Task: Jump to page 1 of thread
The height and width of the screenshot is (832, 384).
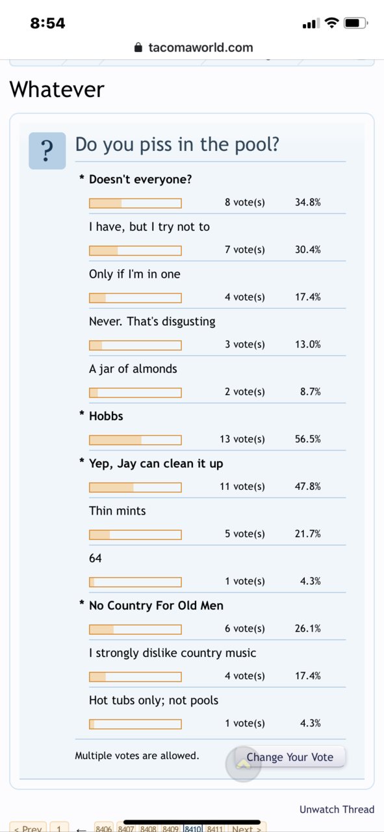Action: point(58,828)
